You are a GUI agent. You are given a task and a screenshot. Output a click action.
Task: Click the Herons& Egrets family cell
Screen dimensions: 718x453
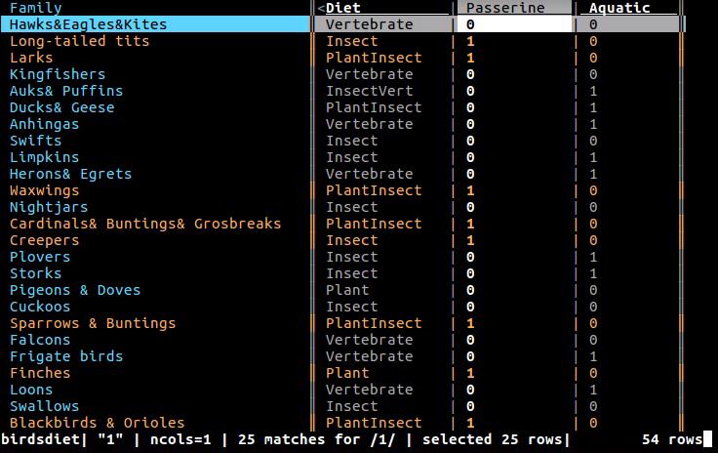pyautogui.click(x=70, y=174)
